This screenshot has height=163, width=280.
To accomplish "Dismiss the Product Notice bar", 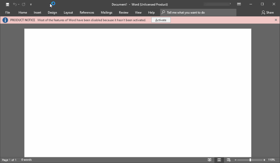I will coord(276,20).
